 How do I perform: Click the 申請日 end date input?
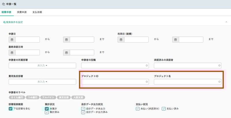[82, 40]
